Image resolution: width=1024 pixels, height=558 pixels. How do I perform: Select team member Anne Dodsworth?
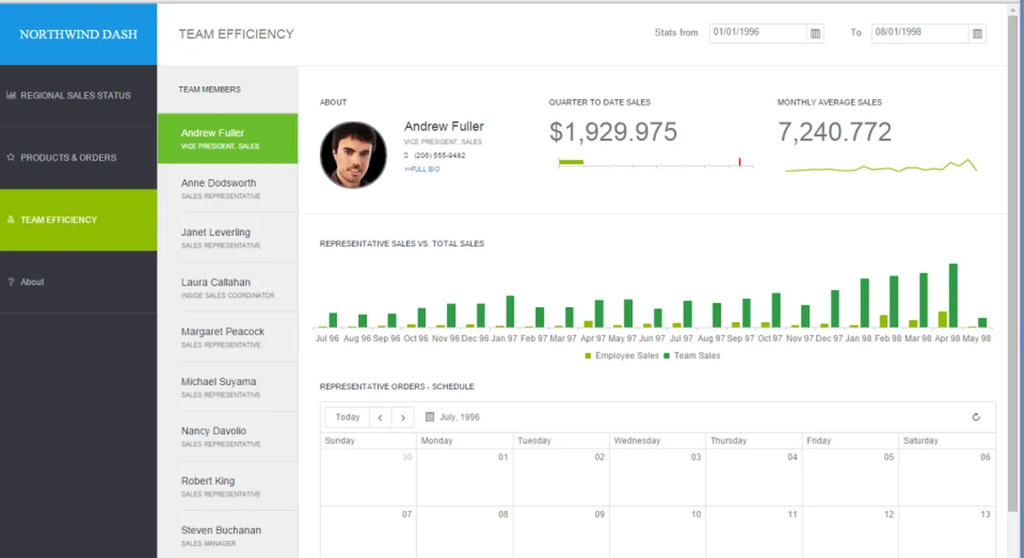[228, 188]
